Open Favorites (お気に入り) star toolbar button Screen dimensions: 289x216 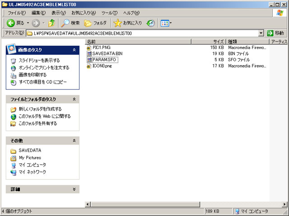click(128, 22)
